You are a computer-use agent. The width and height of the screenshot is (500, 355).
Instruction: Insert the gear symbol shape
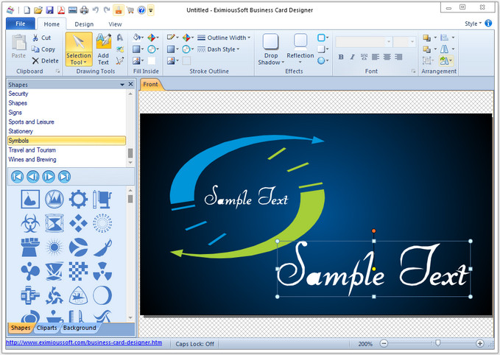pyautogui.click(x=78, y=199)
